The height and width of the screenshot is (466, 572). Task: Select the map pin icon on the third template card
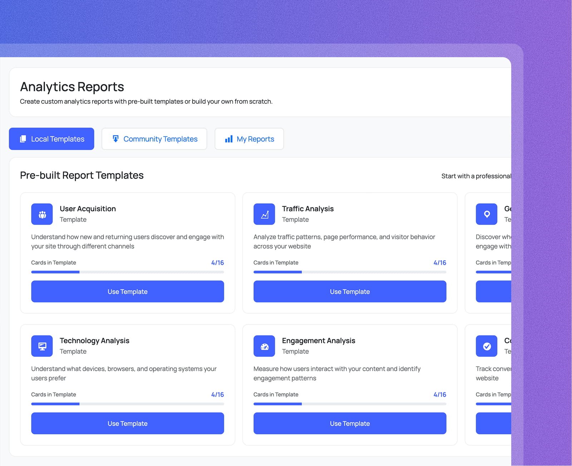[x=486, y=214]
